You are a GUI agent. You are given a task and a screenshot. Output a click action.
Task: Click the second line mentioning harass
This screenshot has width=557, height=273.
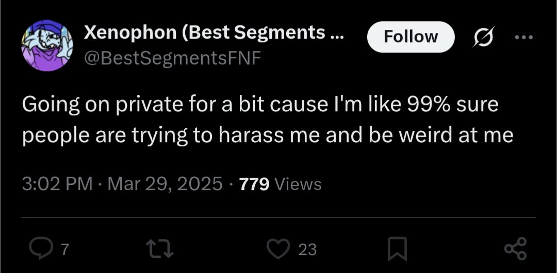267,135
